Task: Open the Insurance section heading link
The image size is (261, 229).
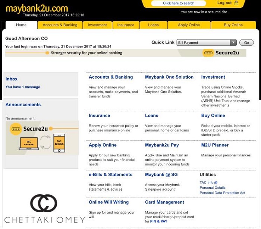Action: (x=99, y=115)
